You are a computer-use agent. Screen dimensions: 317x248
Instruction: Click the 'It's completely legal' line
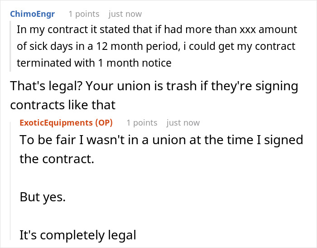(78, 235)
